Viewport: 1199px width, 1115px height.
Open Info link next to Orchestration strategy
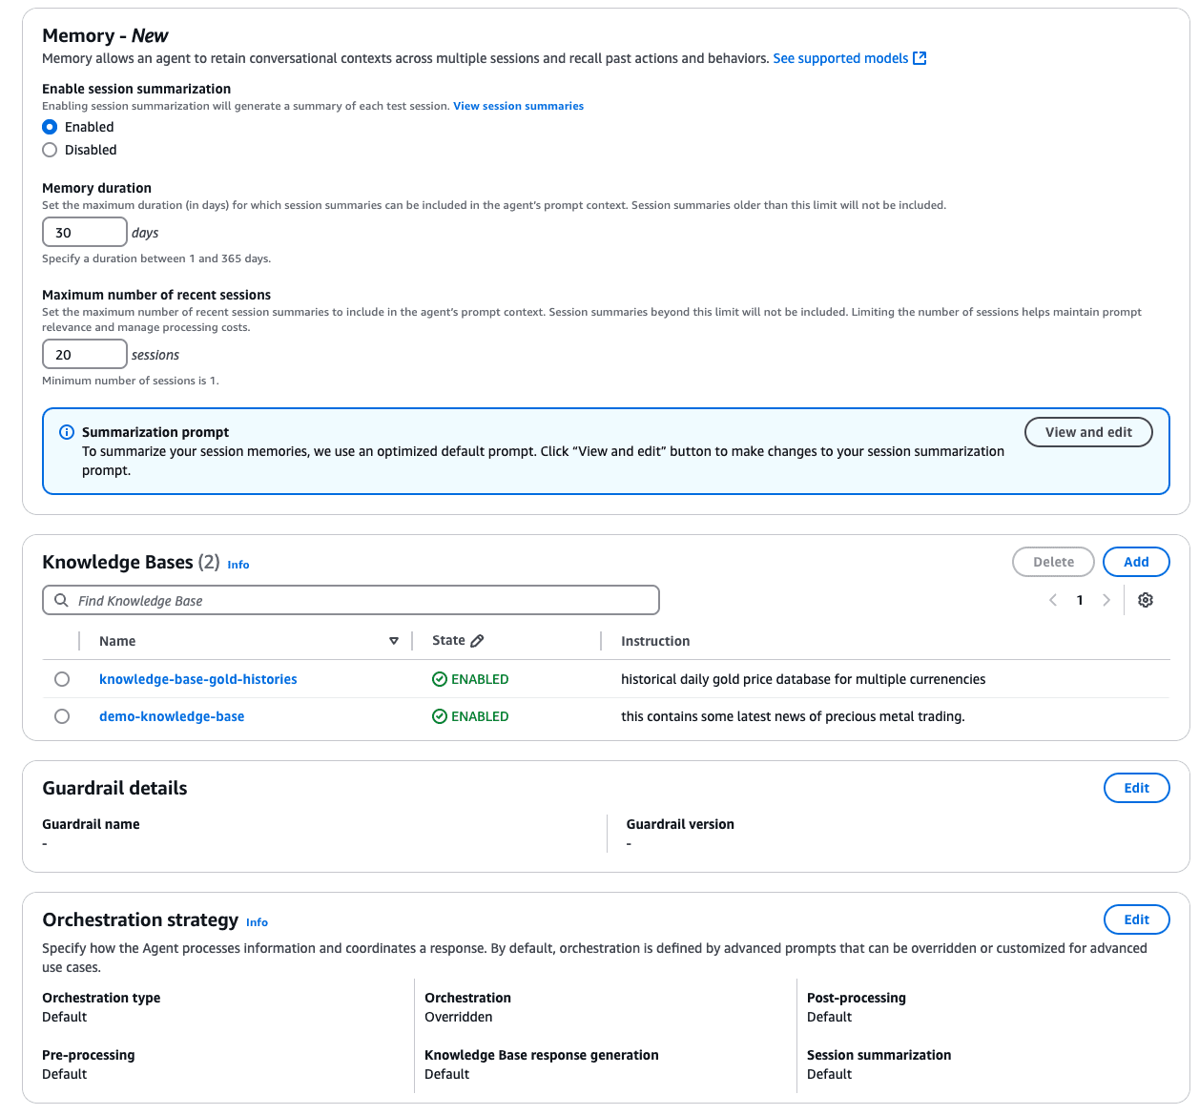point(257,922)
